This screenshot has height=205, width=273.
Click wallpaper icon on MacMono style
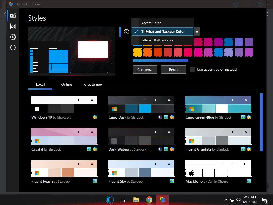click(x=249, y=181)
